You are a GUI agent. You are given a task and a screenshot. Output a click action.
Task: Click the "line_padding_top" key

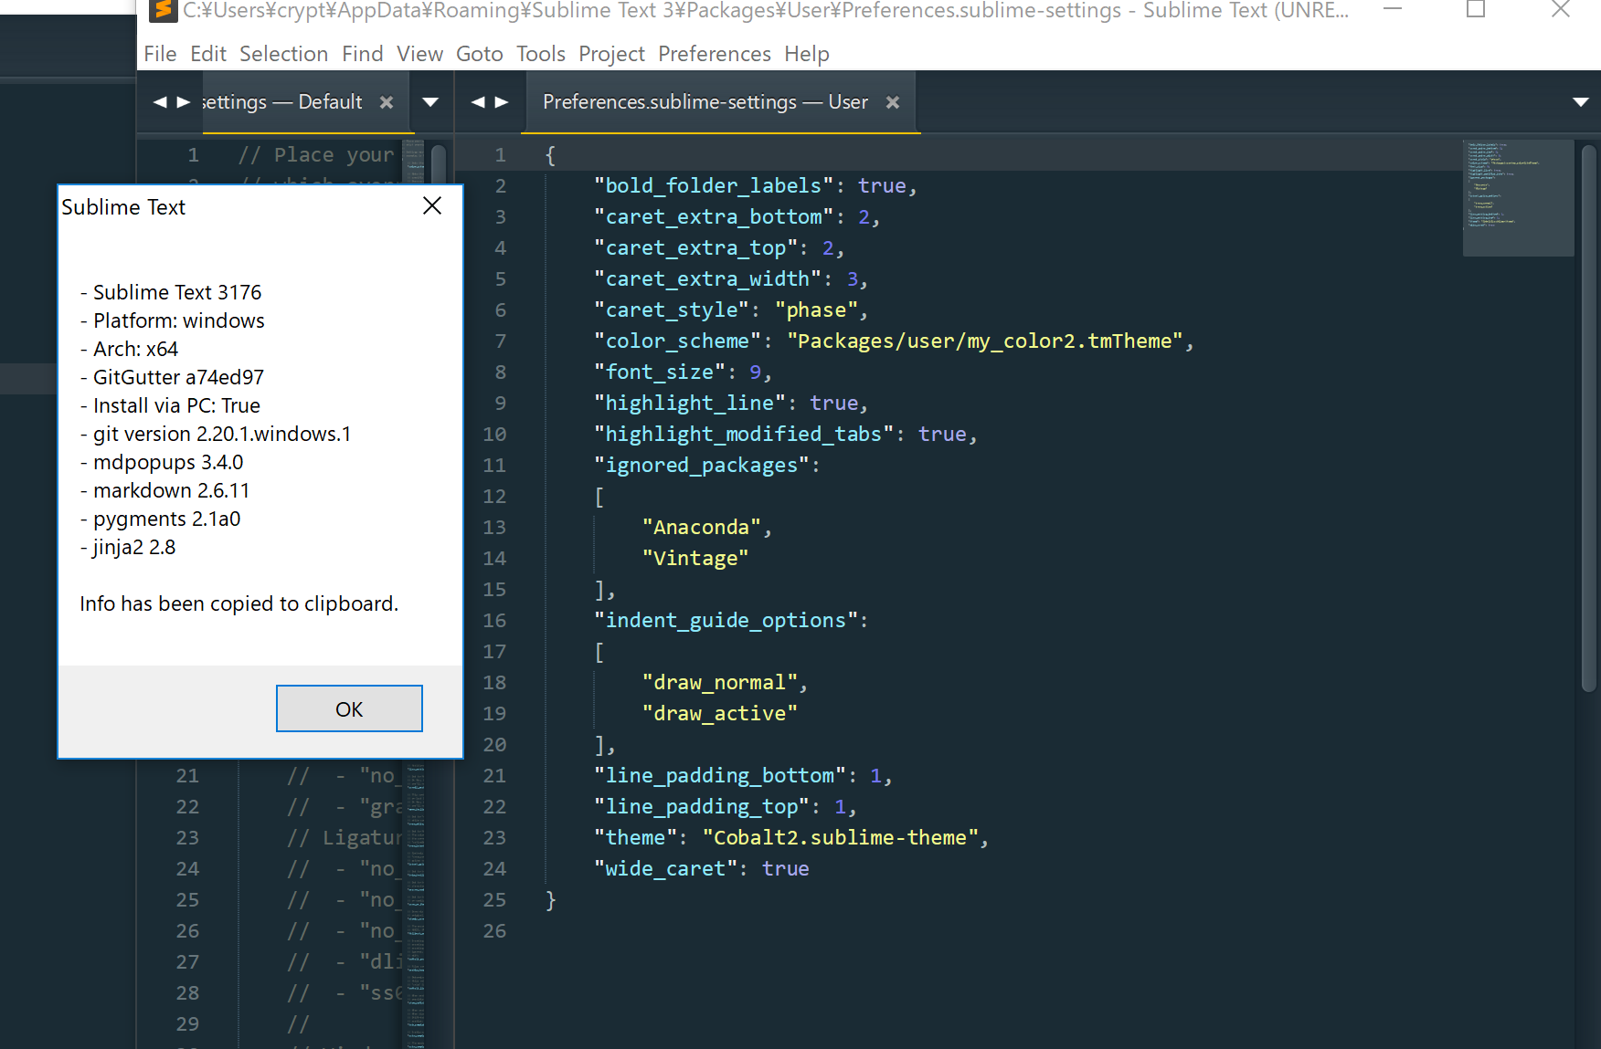[x=702, y=806]
